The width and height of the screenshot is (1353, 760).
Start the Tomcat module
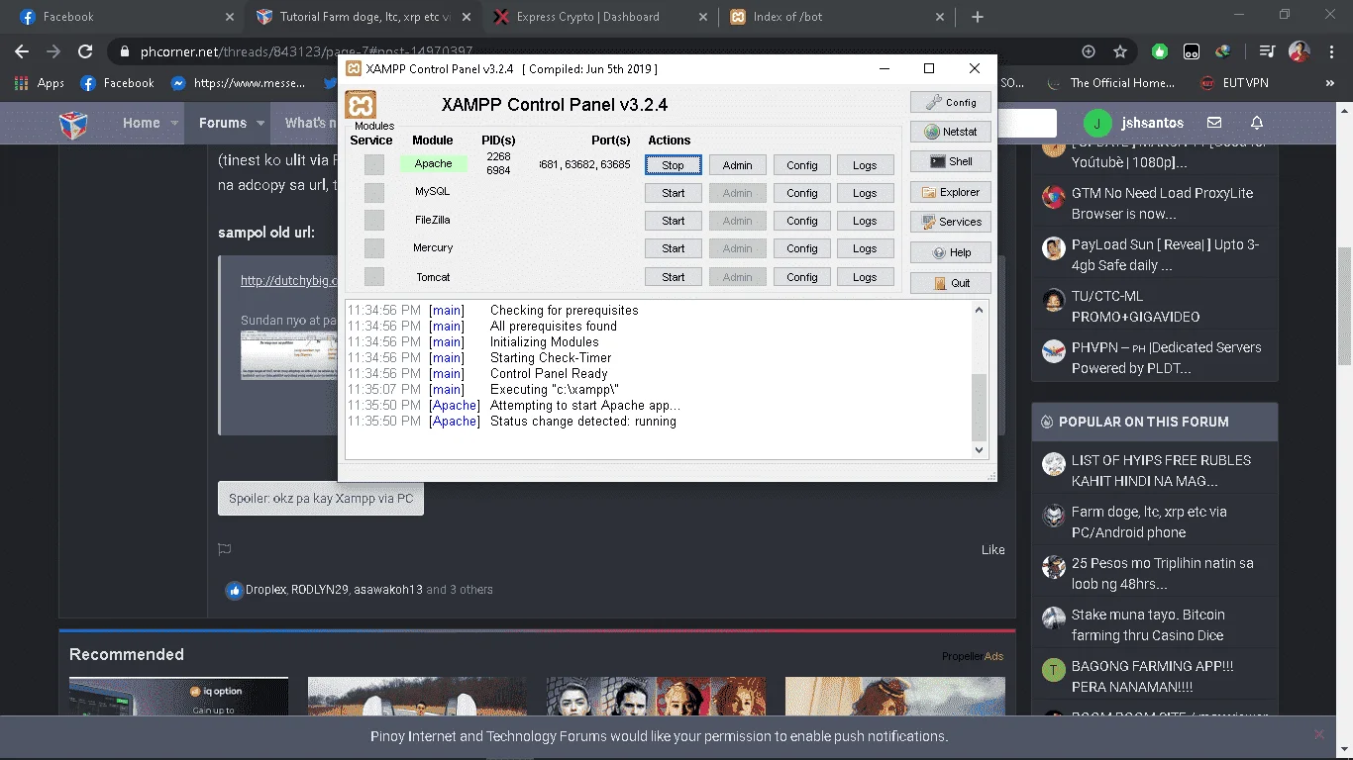pyautogui.click(x=674, y=277)
